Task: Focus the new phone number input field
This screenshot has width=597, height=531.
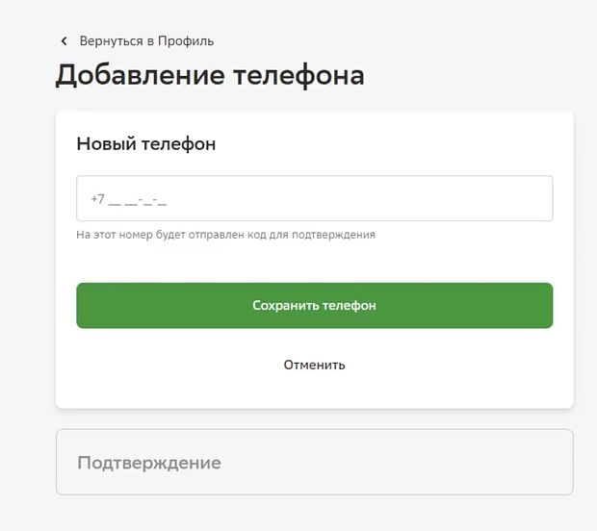Action: tap(314, 199)
